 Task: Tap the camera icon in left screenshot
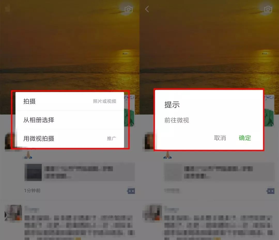[x=128, y=9]
